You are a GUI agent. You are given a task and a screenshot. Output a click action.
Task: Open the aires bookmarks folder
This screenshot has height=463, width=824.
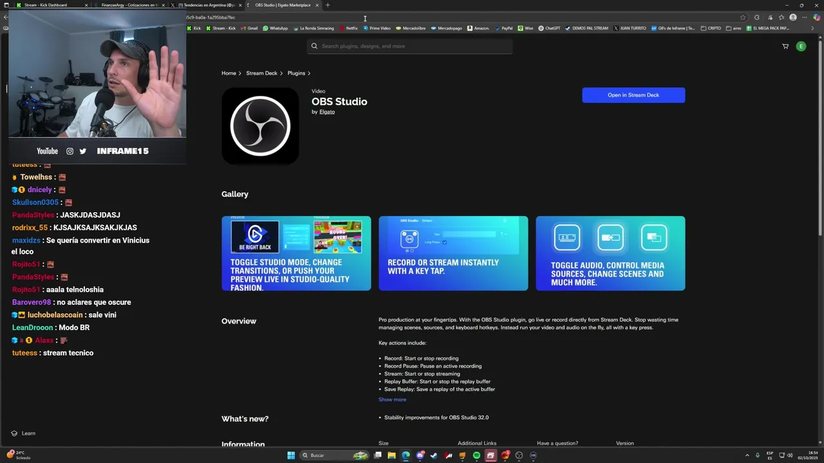733,28
